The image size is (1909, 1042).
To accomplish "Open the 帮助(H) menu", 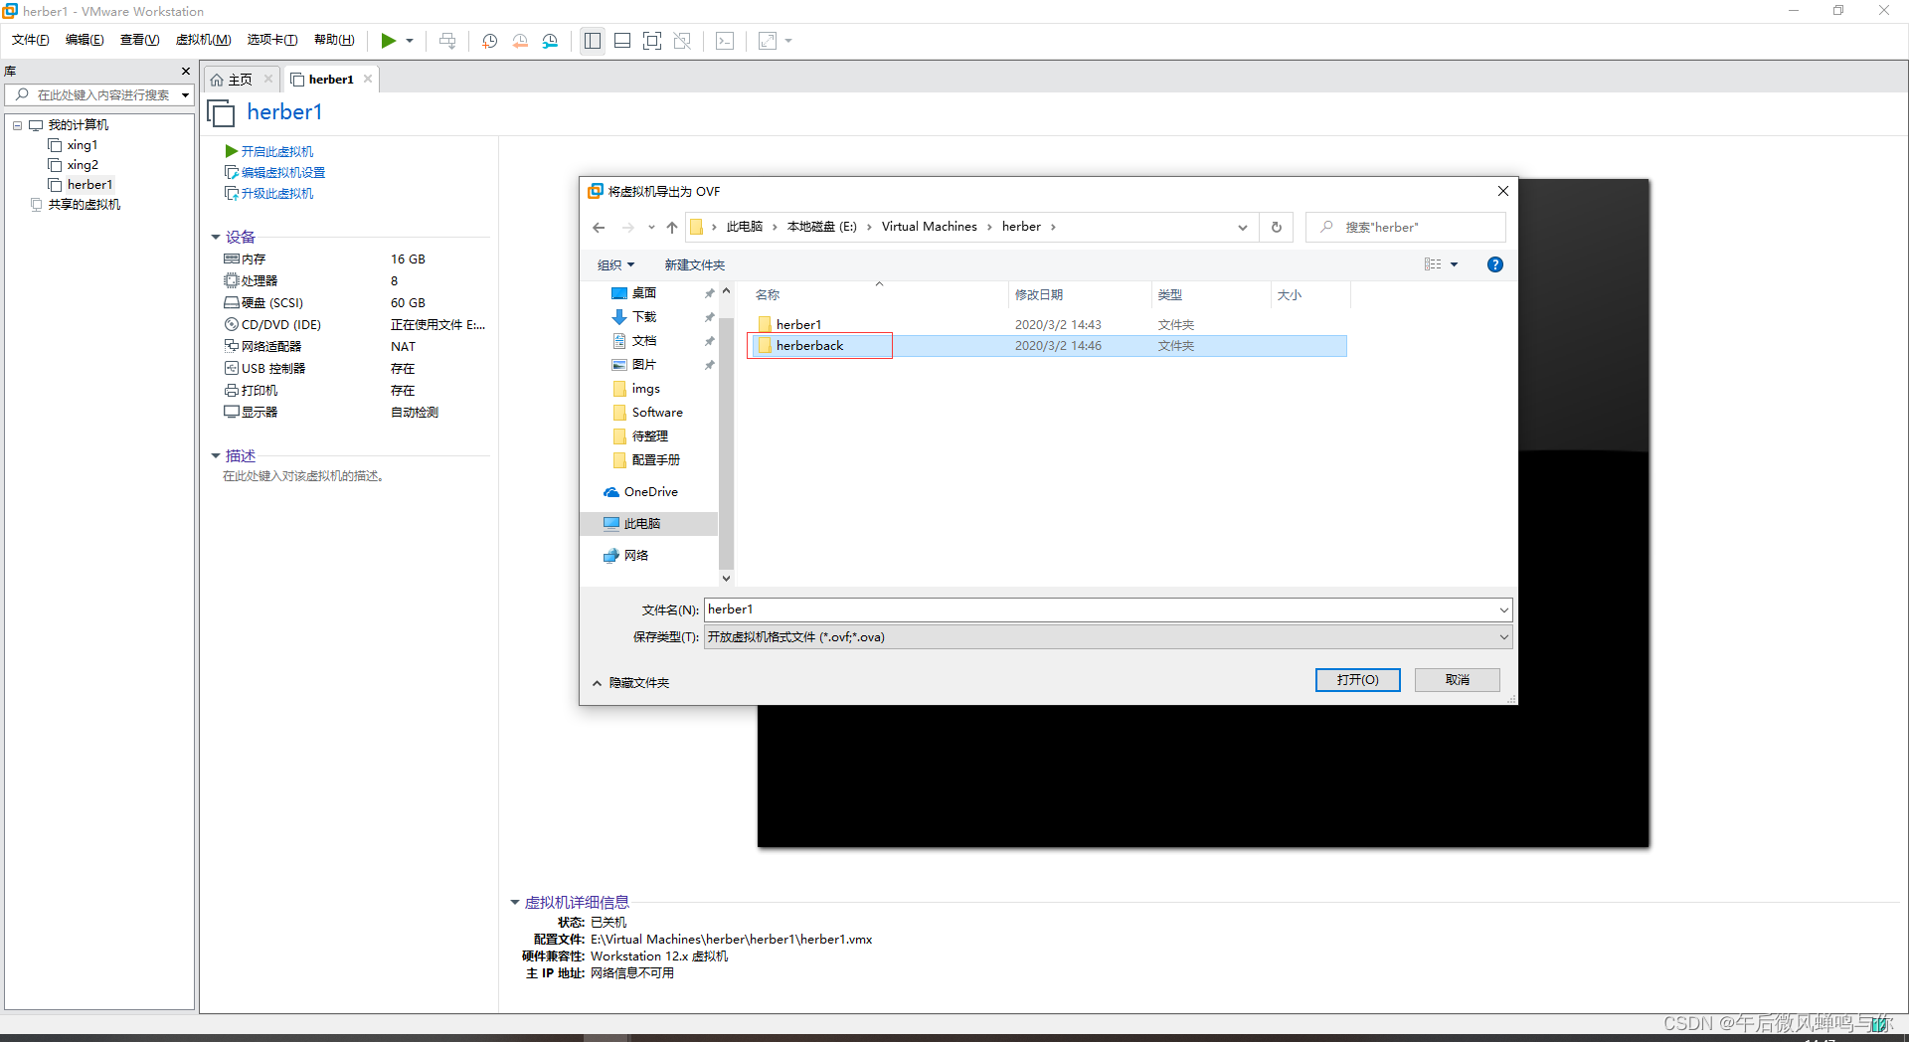I will click(334, 40).
